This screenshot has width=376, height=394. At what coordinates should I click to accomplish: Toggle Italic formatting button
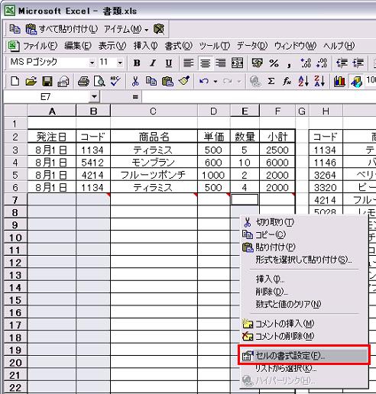point(153,63)
